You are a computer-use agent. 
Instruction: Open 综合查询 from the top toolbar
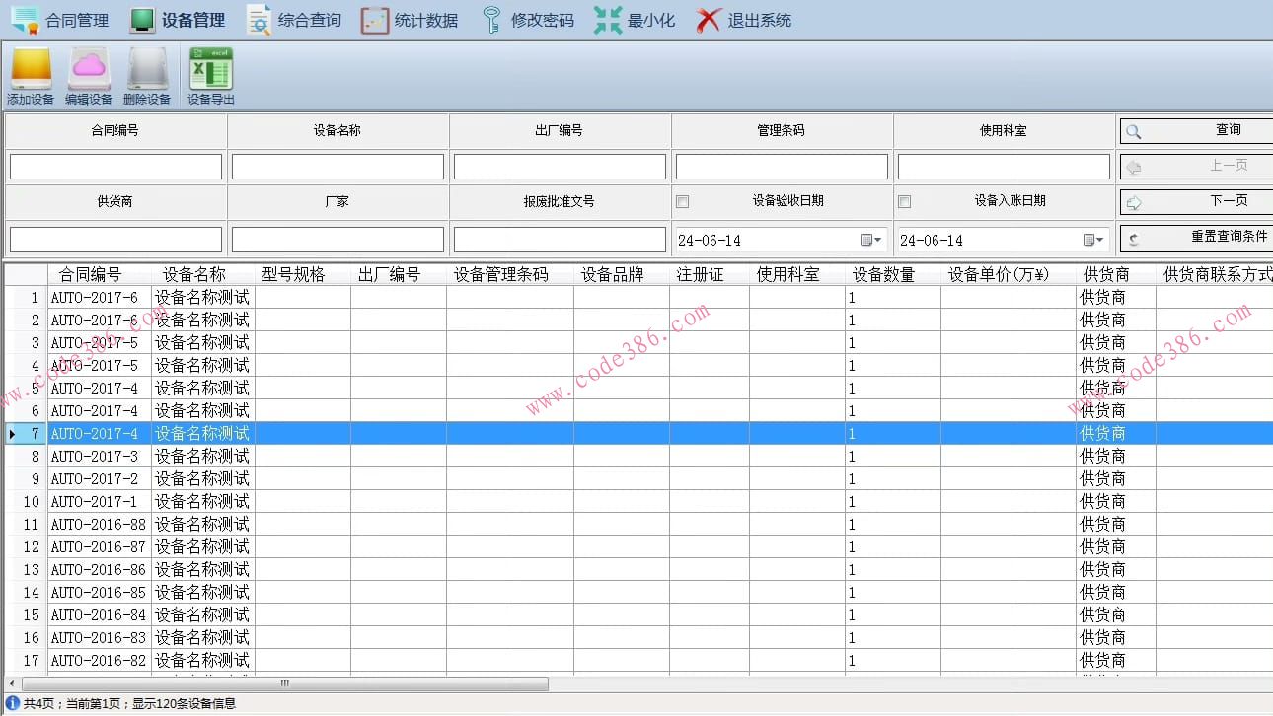click(x=293, y=20)
